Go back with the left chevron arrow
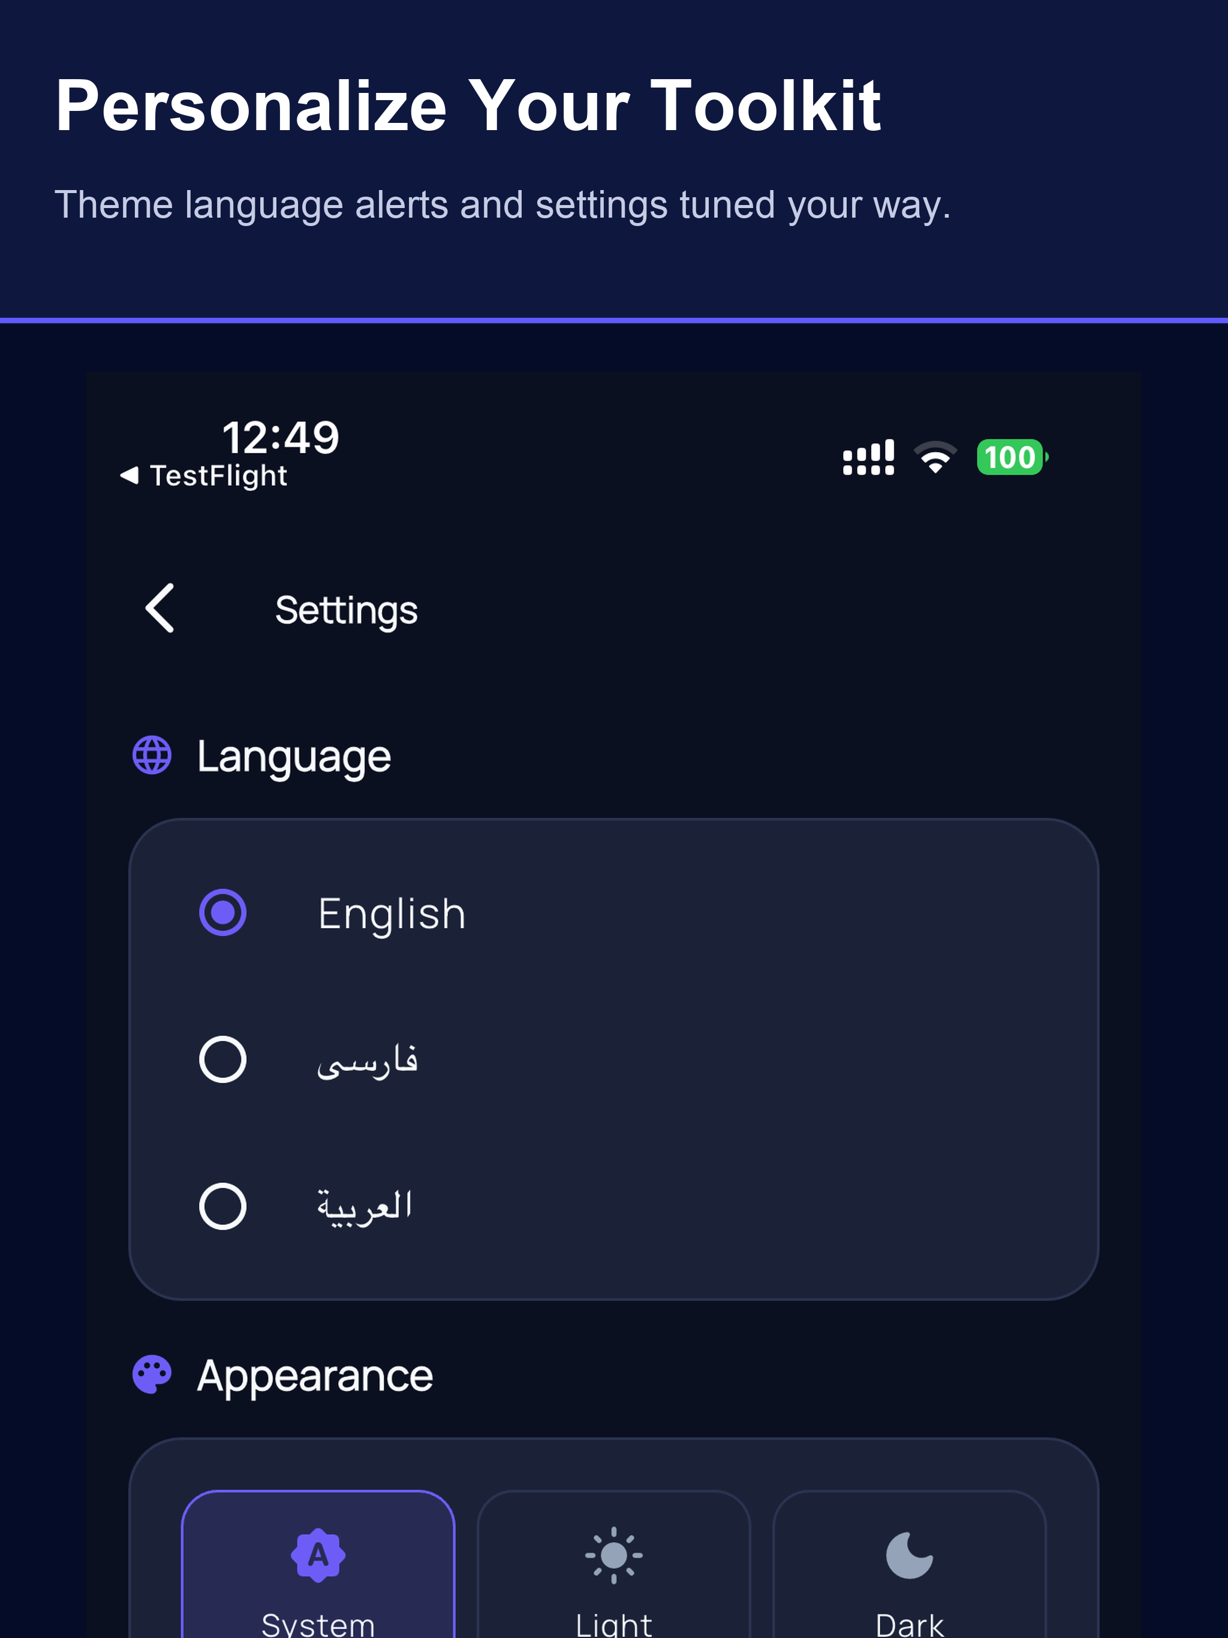The image size is (1228, 1638). pos(160,609)
